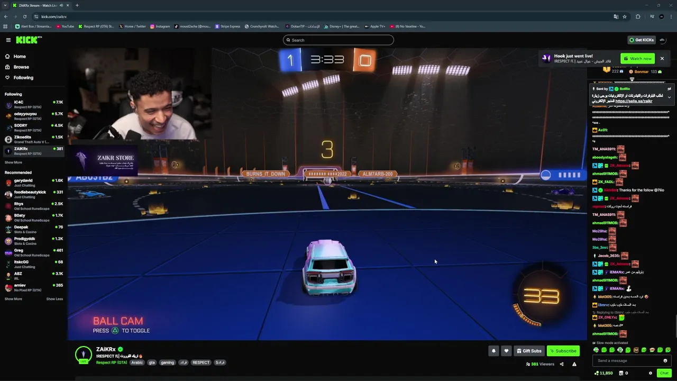Click the share stream icon
The height and width of the screenshot is (381, 677).
tap(562, 364)
